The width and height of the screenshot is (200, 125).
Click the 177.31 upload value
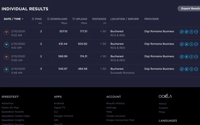(x=84, y=31)
